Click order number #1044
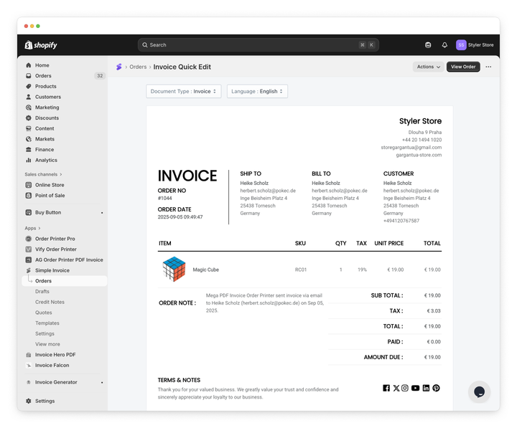Screen dimensions: 517x428 pos(165,198)
